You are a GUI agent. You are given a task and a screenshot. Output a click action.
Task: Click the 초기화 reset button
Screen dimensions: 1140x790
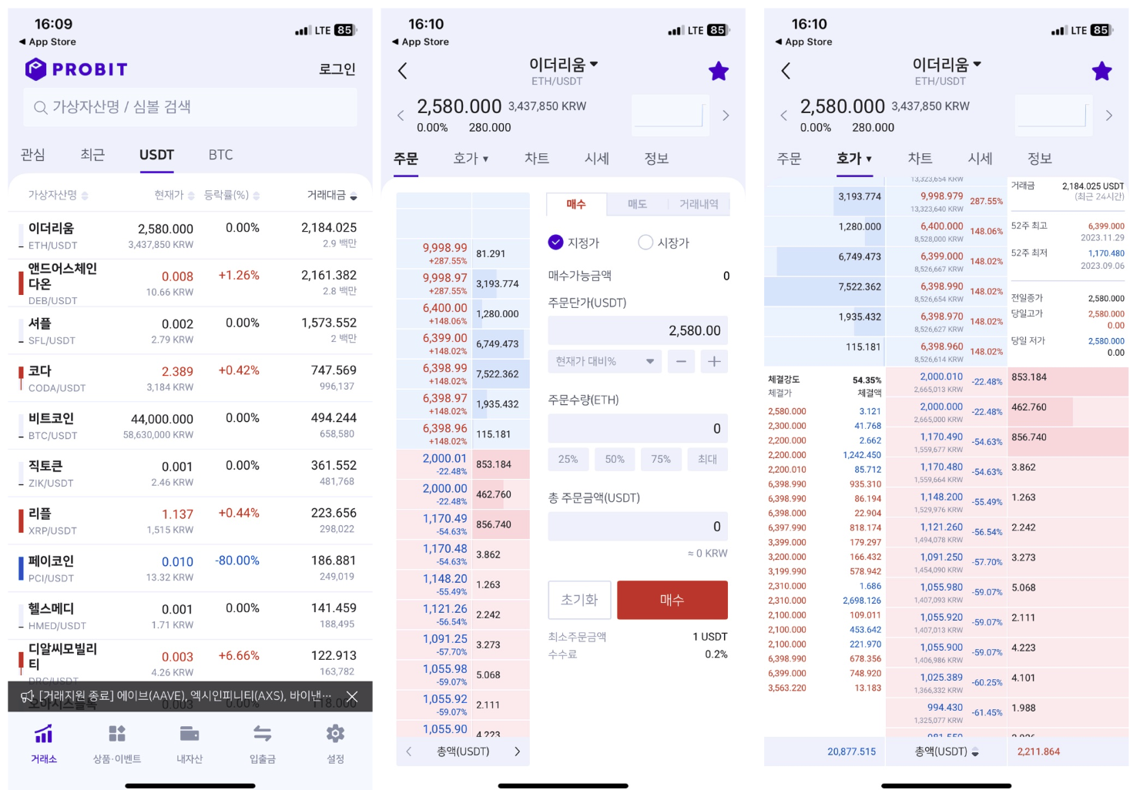579,600
